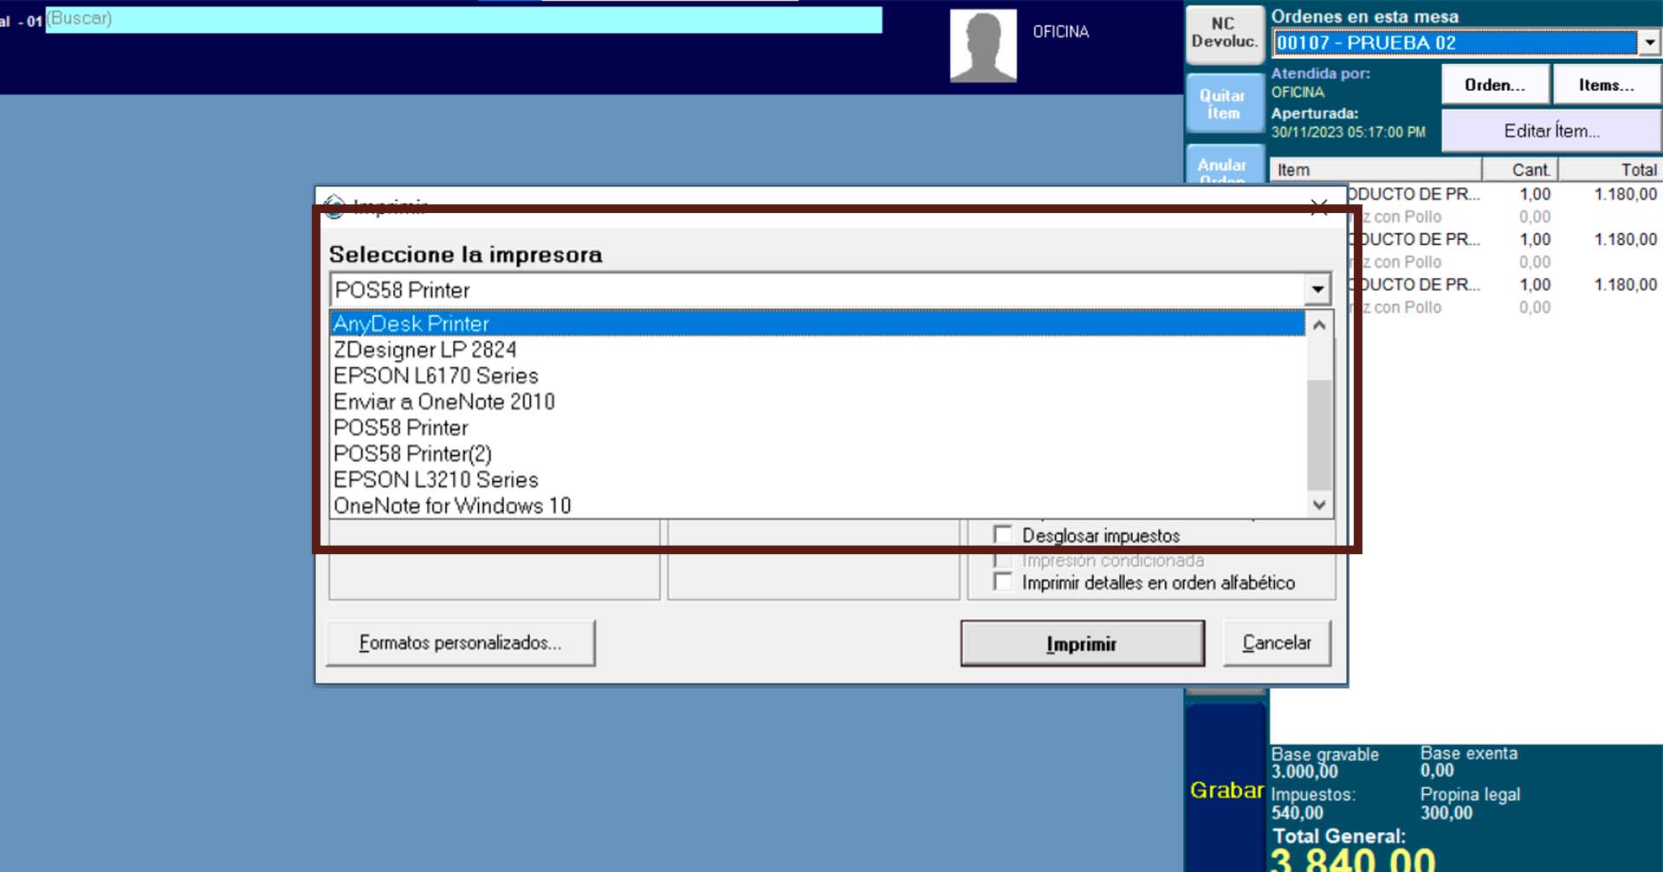The image size is (1663, 872).
Task: Click the Quitar Ítem button
Action: (x=1223, y=105)
